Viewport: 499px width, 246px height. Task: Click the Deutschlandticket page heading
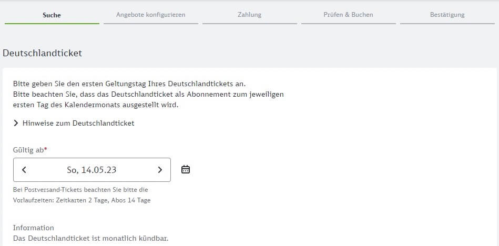pos(42,53)
